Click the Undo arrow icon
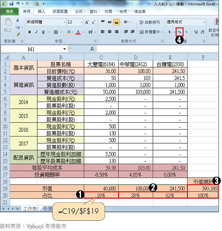Viewport: 222px width, 231px height. coord(18,3)
